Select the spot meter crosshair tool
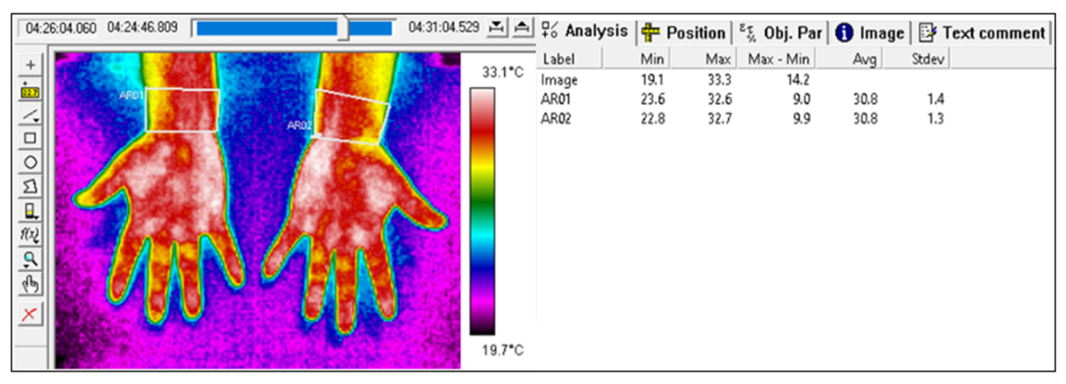This screenshot has height=384, width=1066. [x=30, y=65]
